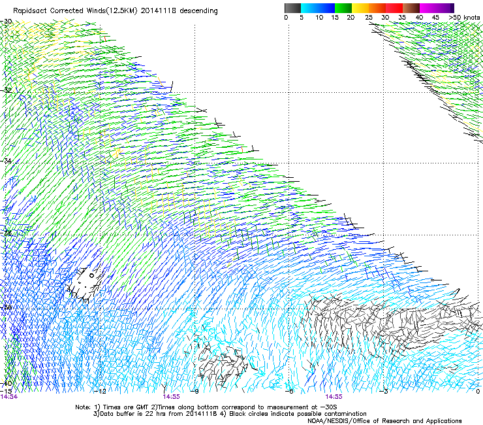Click the Rapidscat Corrected Winds title text

click(116, 10)
